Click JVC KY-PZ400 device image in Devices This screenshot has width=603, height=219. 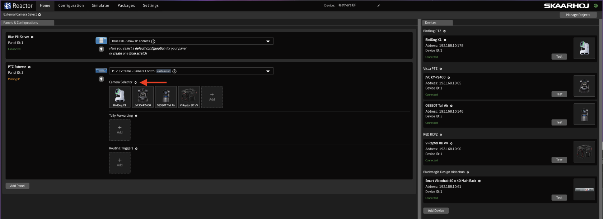pyautogui.click(x=584, y=86)
